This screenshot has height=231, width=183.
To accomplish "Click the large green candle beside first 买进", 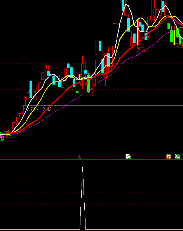I will [x=88, y=83].
